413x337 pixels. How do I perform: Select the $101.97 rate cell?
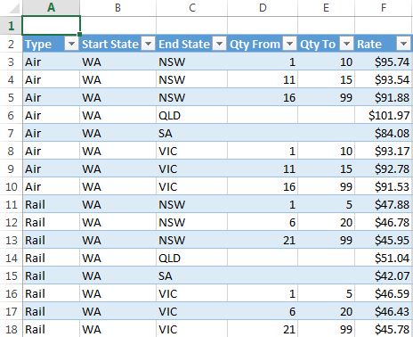tap(384, 115)
